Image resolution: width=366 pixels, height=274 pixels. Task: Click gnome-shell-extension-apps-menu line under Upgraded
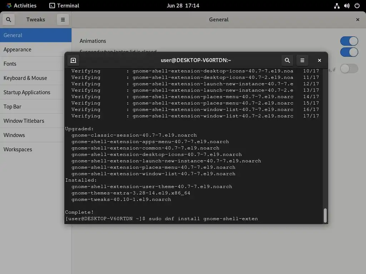click(x=150, y=142)
